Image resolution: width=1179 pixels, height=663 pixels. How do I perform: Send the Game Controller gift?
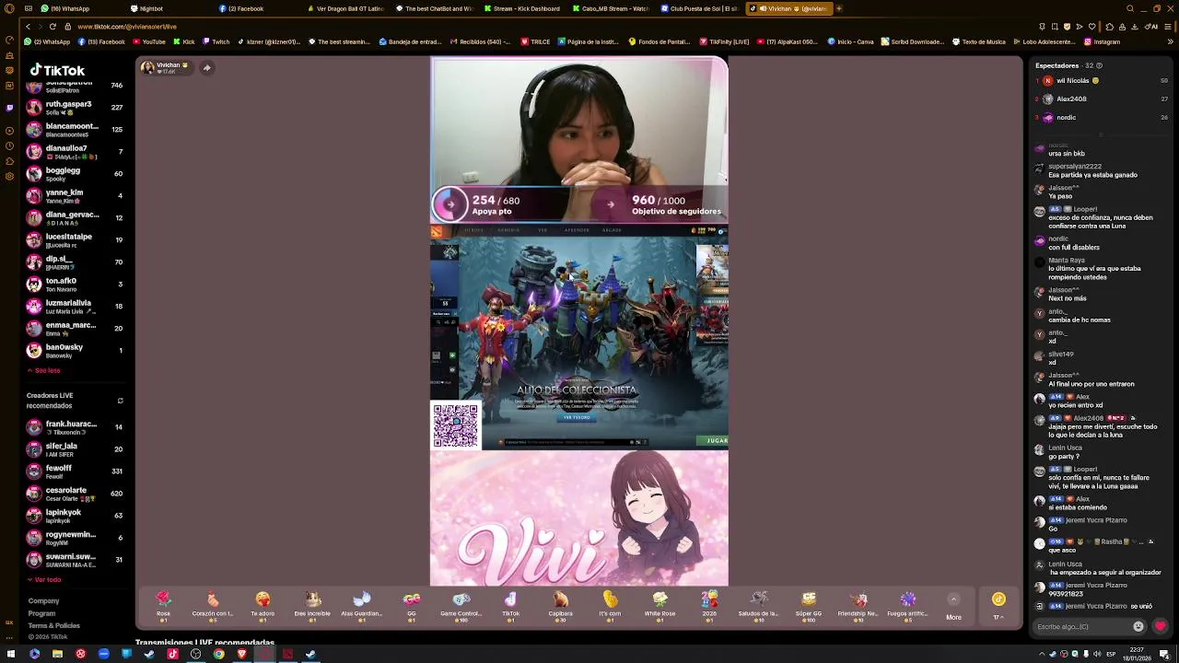pyautogui.click(x=461, y=606)
